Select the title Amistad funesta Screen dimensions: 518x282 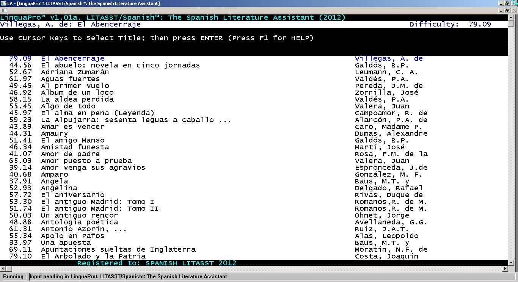(75, 147)
